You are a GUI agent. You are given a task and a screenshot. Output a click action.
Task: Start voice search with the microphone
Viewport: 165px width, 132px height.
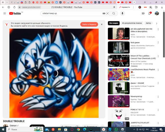click(122, 14)
